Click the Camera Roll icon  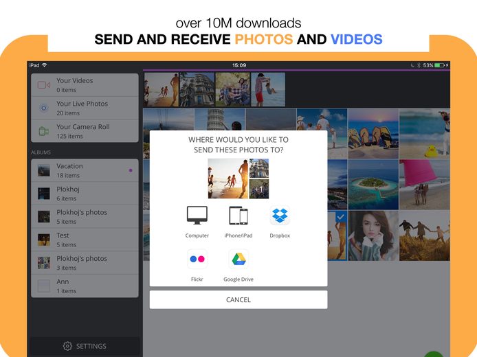(x=44, y=131)
